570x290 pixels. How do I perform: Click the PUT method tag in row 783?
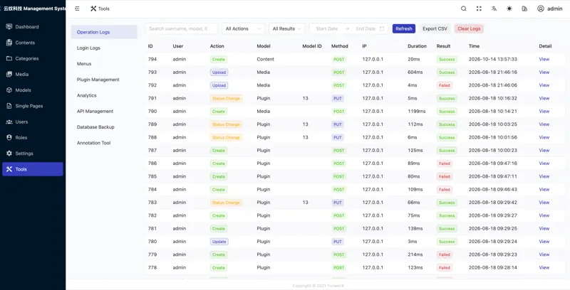pos(338,203)
